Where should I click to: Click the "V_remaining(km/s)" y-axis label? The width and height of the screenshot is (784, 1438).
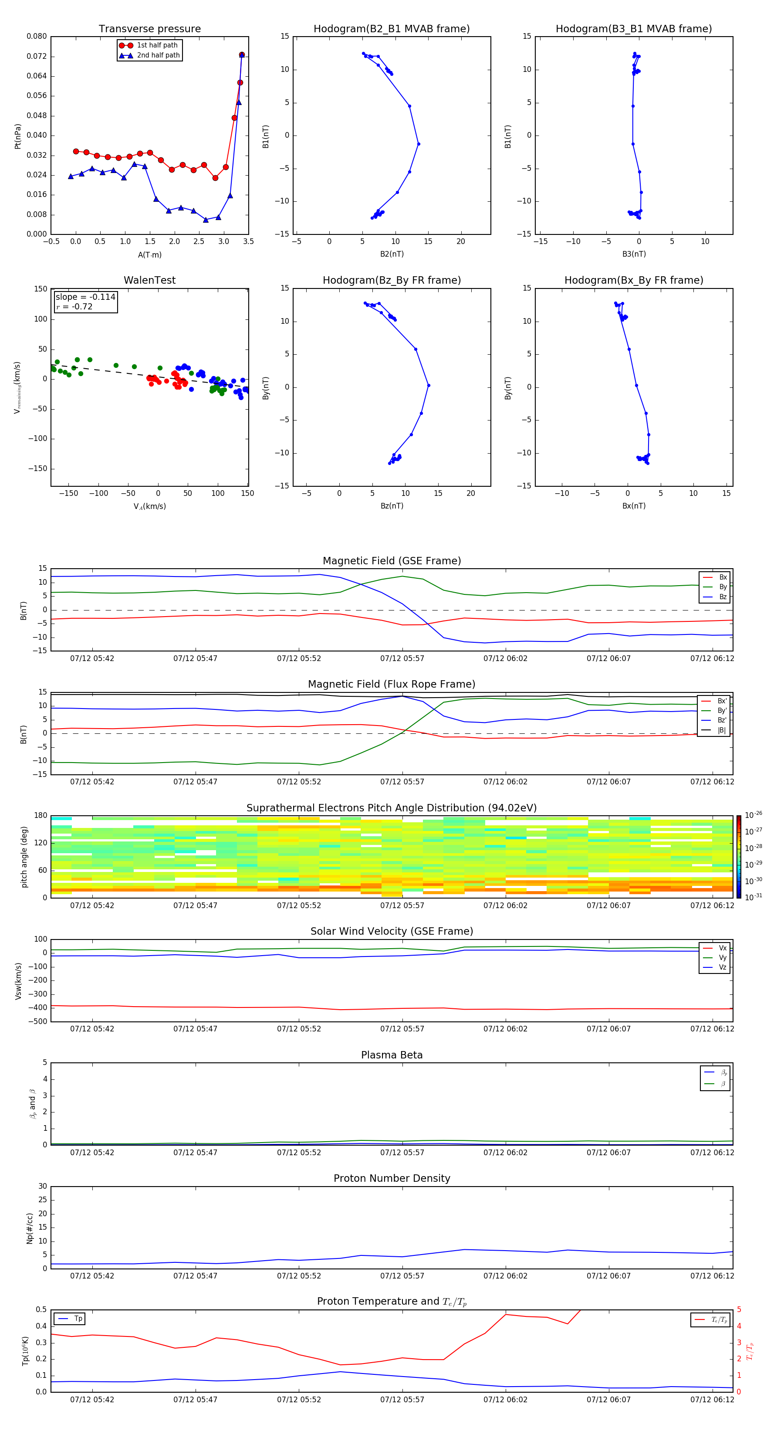(x=18, y=387)
